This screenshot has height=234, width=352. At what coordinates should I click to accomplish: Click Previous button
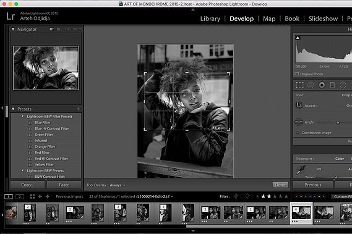[x=312, y=185]
